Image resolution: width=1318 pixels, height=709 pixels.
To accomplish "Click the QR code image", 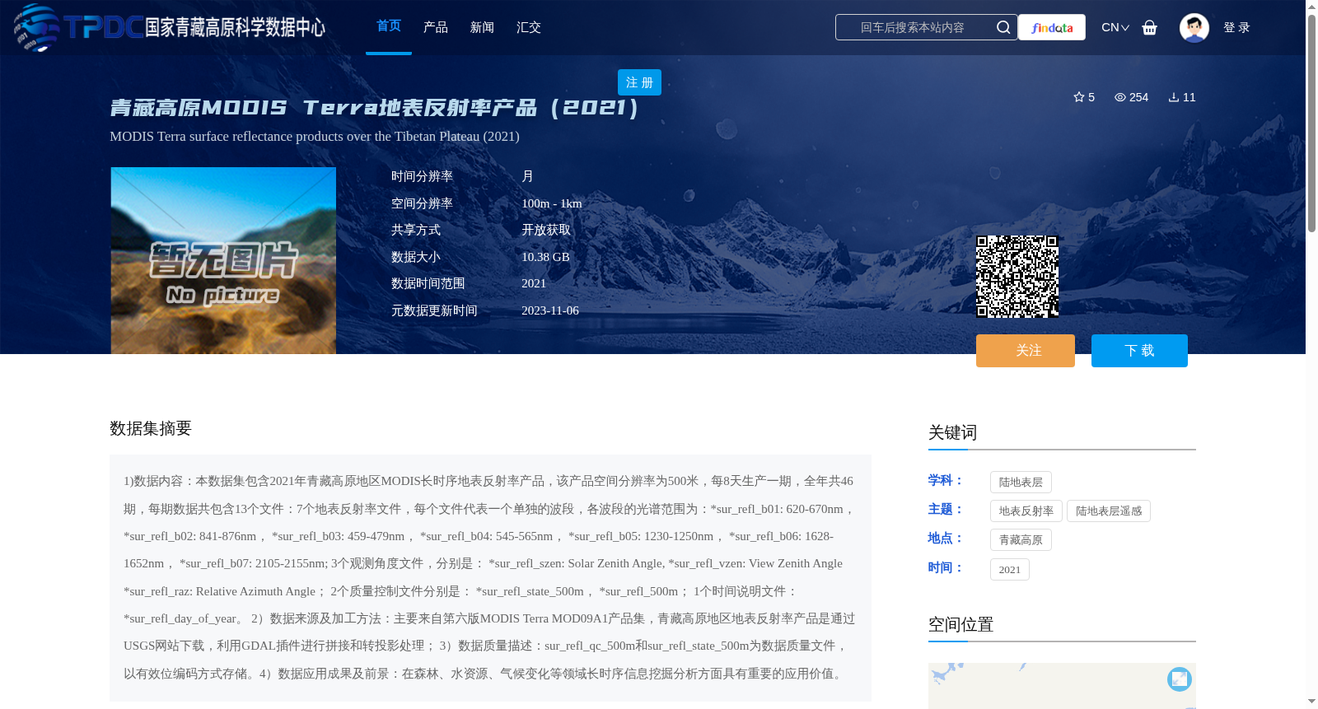I will point(1017,276).
